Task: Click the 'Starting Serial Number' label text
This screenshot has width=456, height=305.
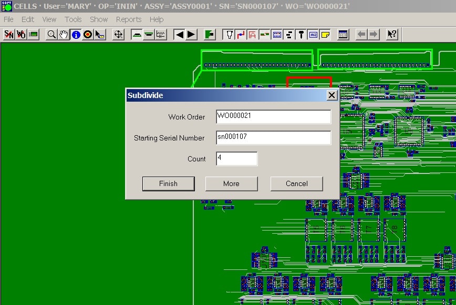Action: (169, 138)
